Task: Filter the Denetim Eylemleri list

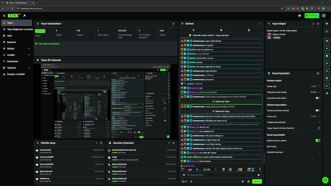Action: (x=169, y=143)
